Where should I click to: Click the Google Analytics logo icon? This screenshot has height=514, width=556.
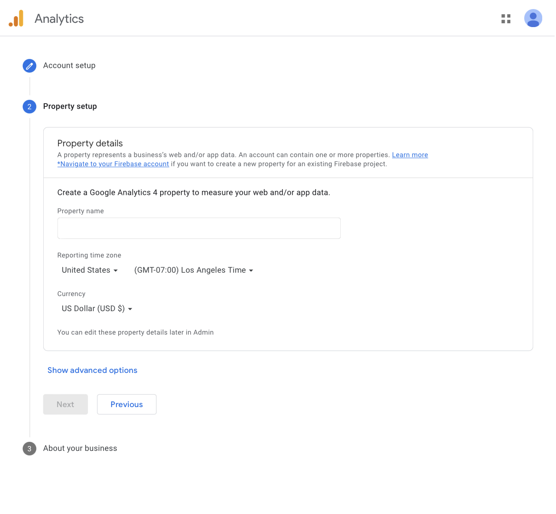point(16,19)
